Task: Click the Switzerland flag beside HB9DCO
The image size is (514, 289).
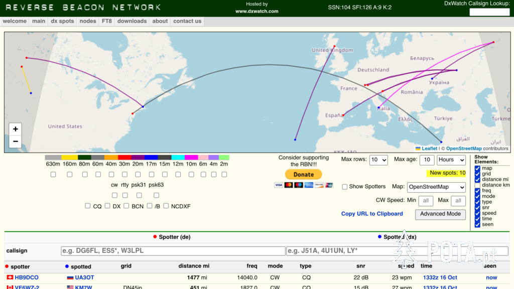Action: [x=10, y=277]
